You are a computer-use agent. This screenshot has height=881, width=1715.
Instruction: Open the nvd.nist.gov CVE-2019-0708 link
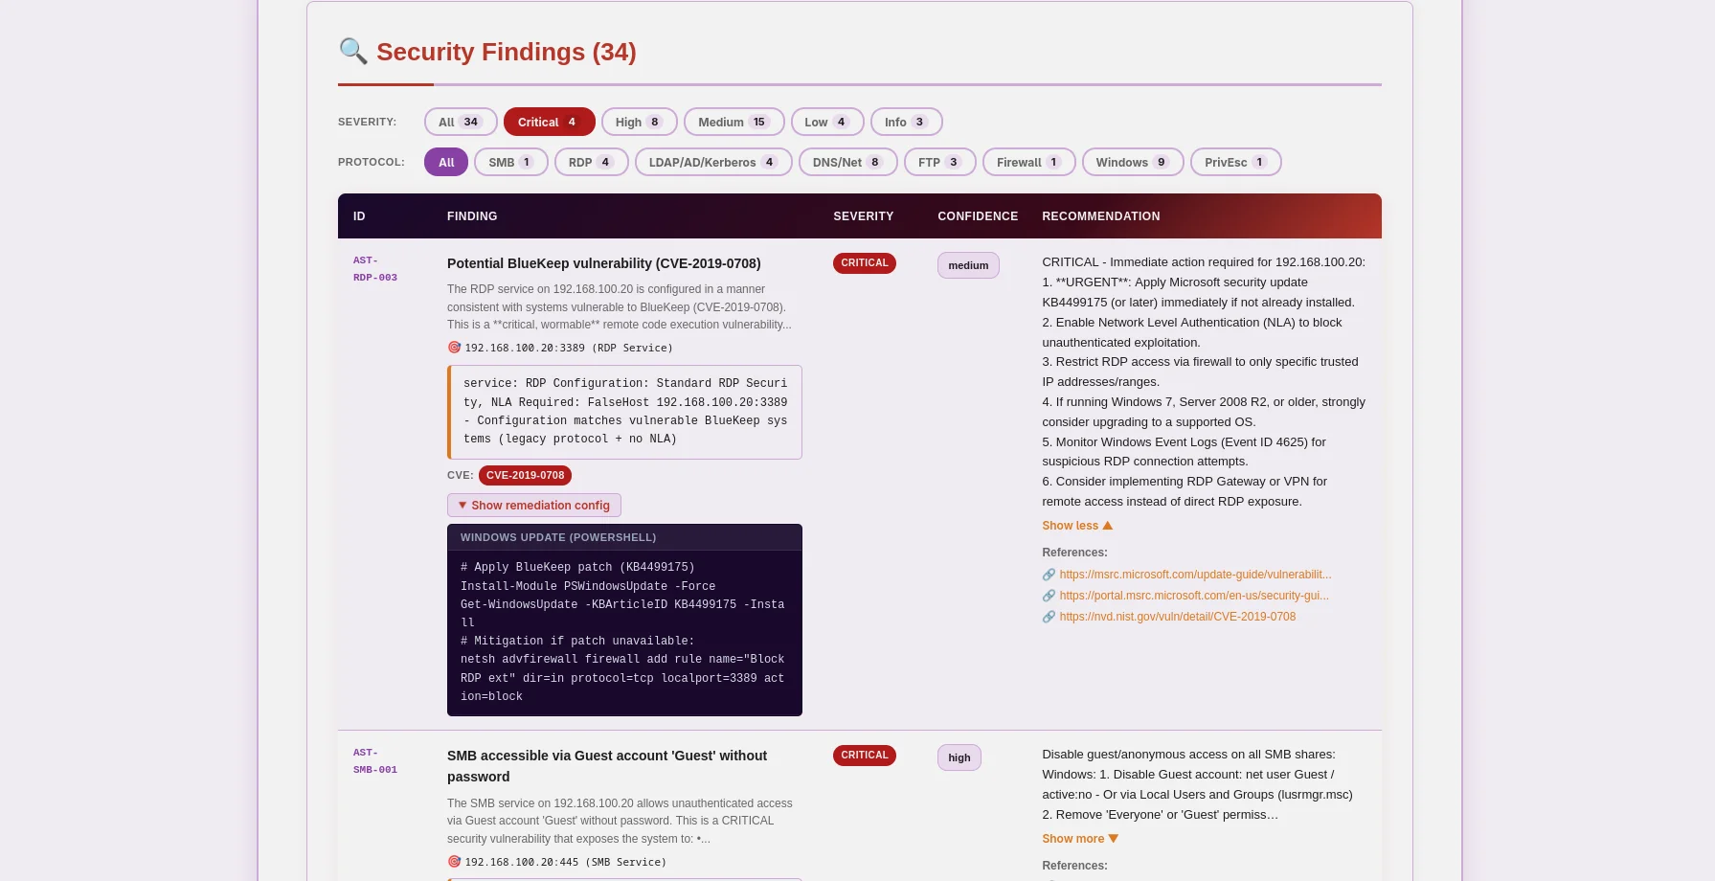tap(1177, 617)
